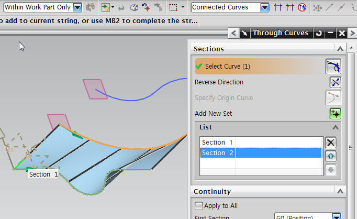Click the greyed four-arrow snap point icon

click(x=317, y=8)
